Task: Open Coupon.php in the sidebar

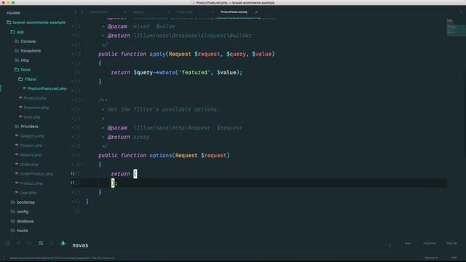Action: click(x=31, y=146)
